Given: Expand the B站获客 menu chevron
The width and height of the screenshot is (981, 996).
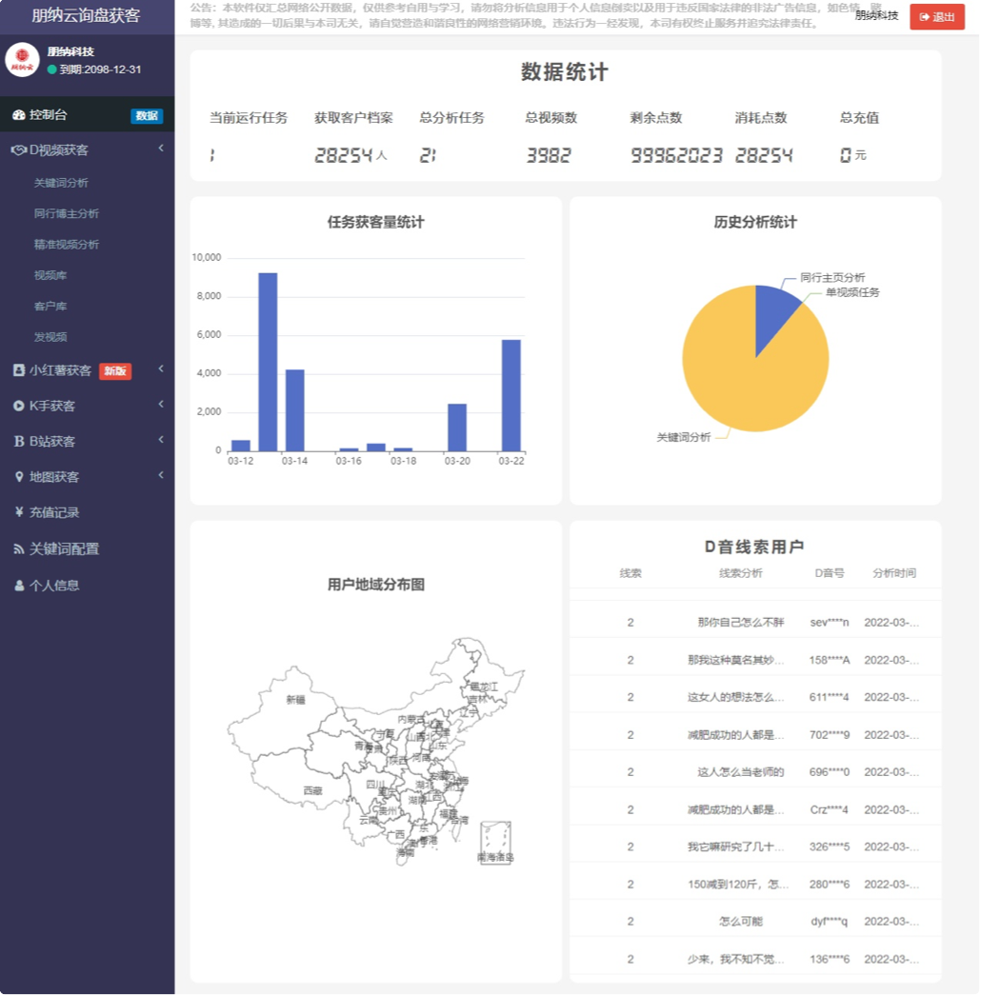Looking at the screenshot, I should pyautogui.click(x=161, y=440).
